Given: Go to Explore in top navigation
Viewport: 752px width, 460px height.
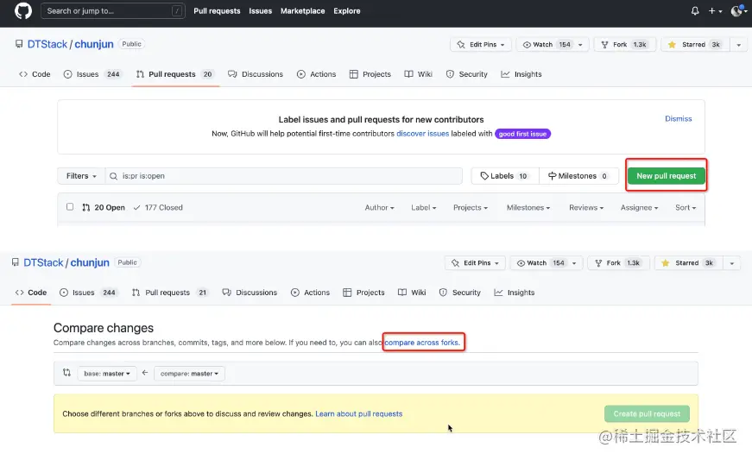Looking at the screenshot, I should coord(347,10).
